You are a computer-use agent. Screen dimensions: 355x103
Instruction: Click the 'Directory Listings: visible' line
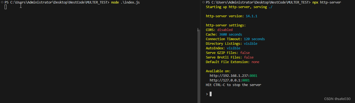[x=231, y=44]
